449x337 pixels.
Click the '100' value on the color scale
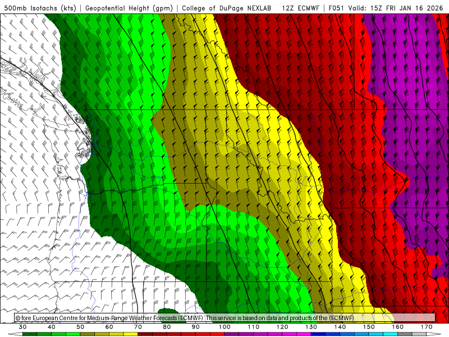[224, 327]
